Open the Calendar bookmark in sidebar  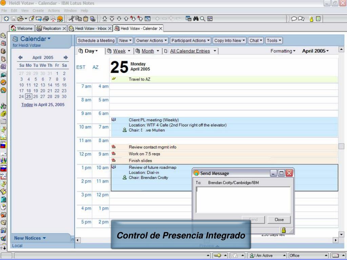(x=3, y=43)
